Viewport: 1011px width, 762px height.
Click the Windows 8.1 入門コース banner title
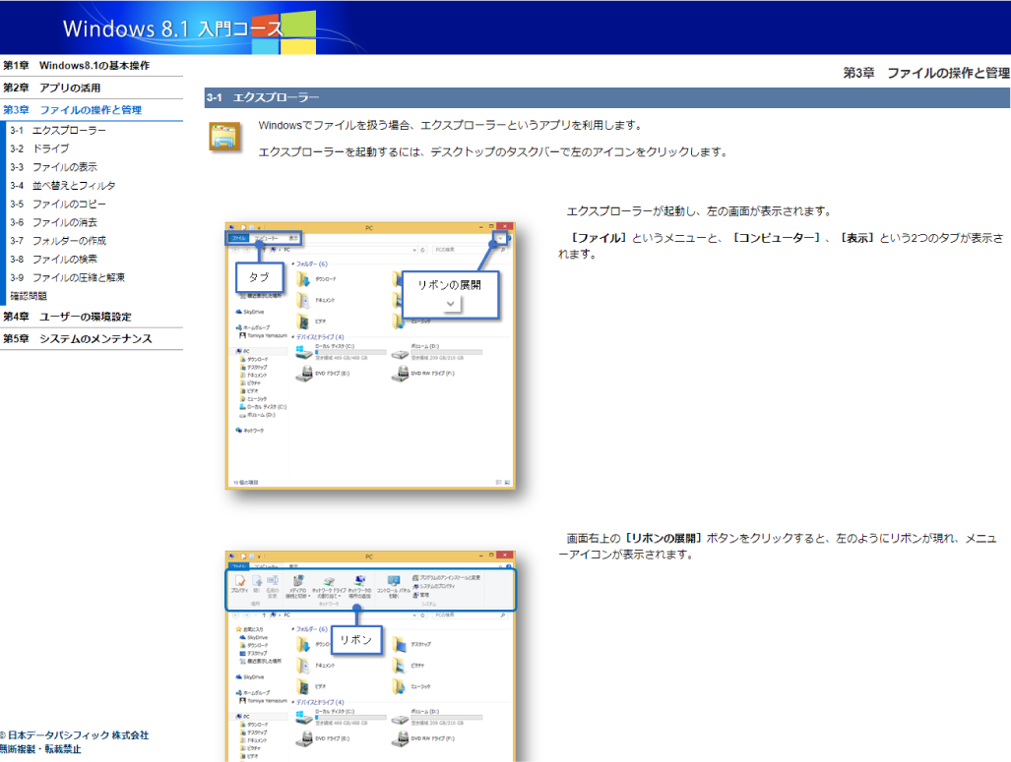(173, 29)
